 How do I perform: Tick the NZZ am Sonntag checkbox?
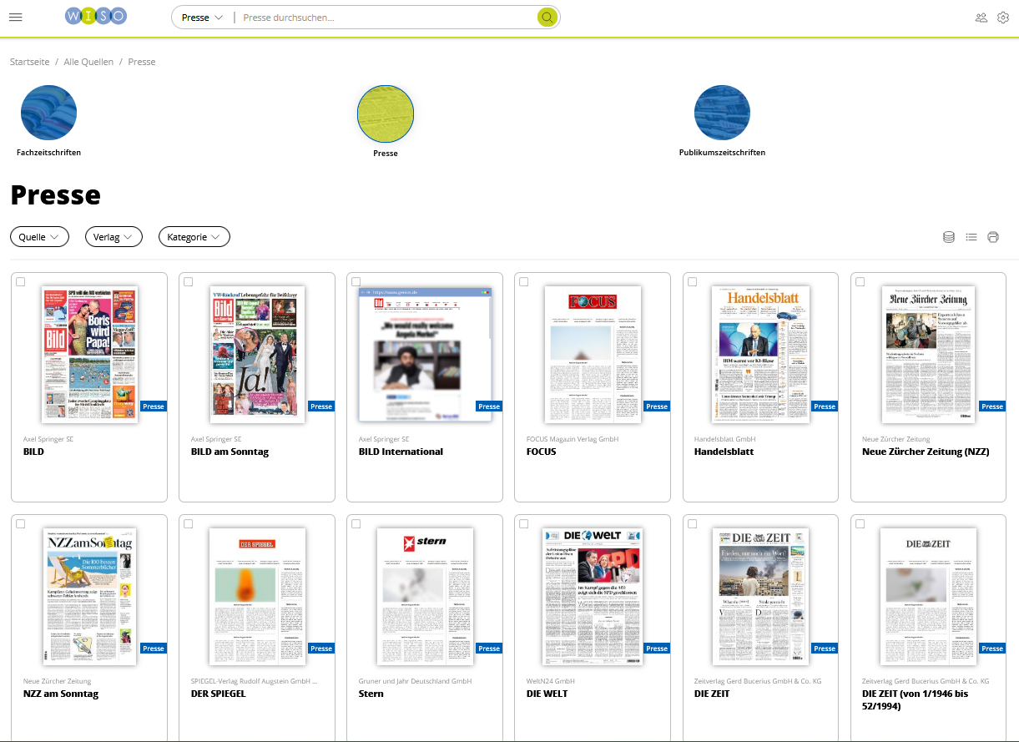21,524
